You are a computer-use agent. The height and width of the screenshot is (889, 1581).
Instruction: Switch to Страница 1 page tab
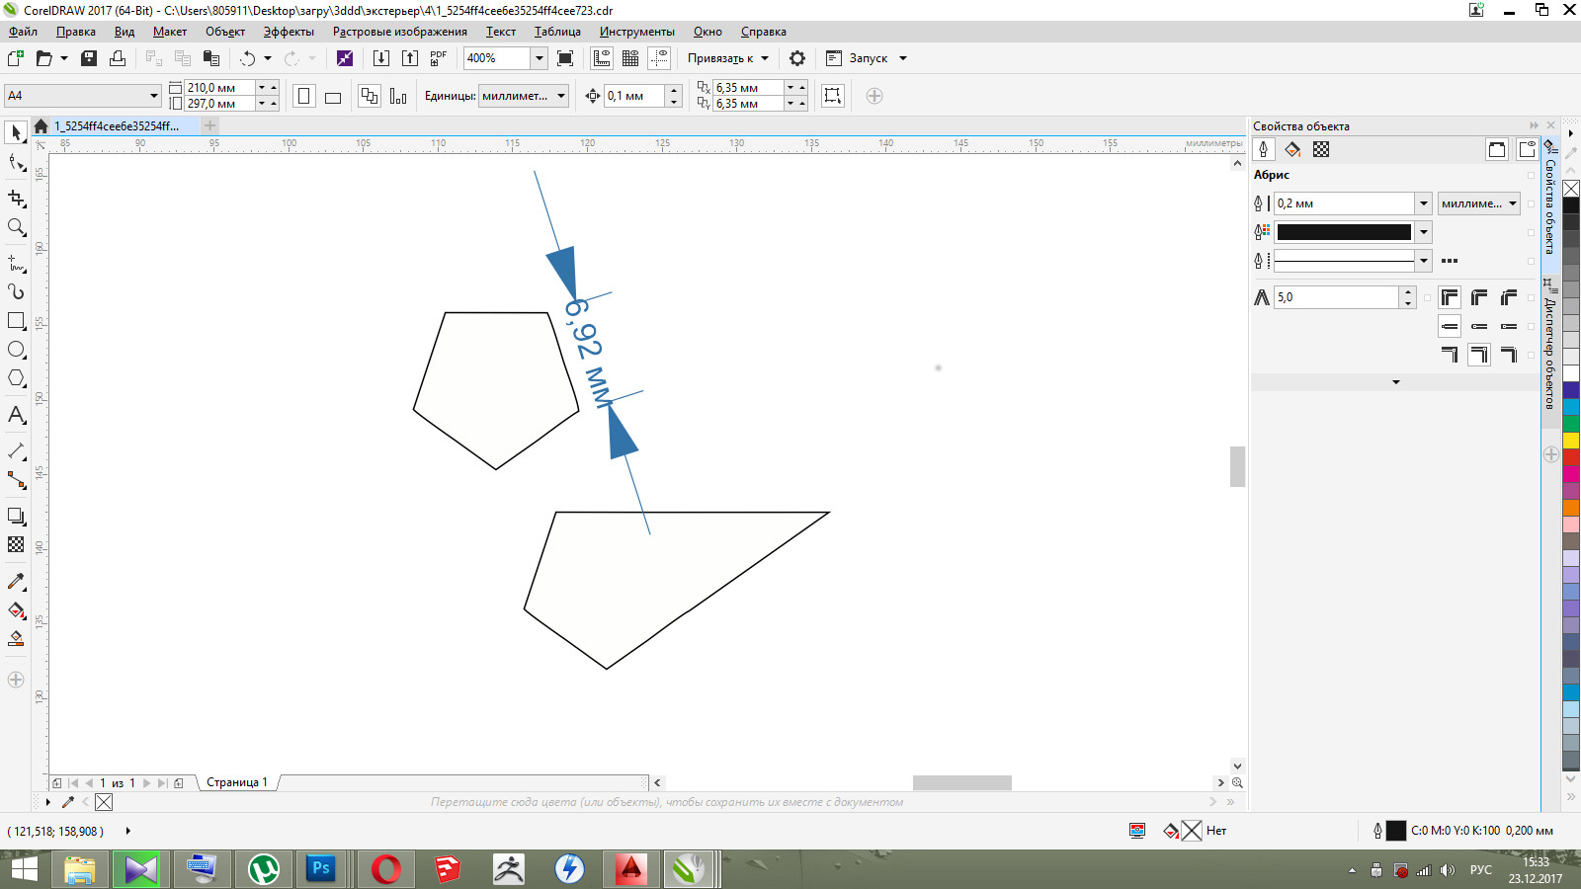pyautogui.click(x=237, y=782)
